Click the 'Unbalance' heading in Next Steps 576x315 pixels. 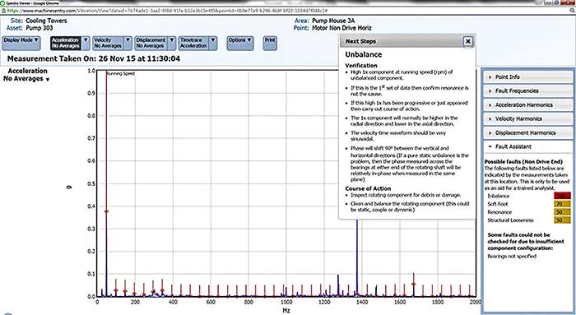click(364, 54)
